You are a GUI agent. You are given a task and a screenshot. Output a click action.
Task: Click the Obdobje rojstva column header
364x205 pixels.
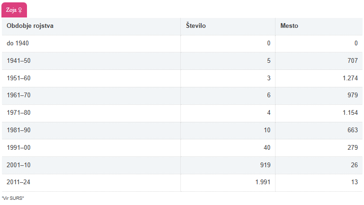pos(30,26)
